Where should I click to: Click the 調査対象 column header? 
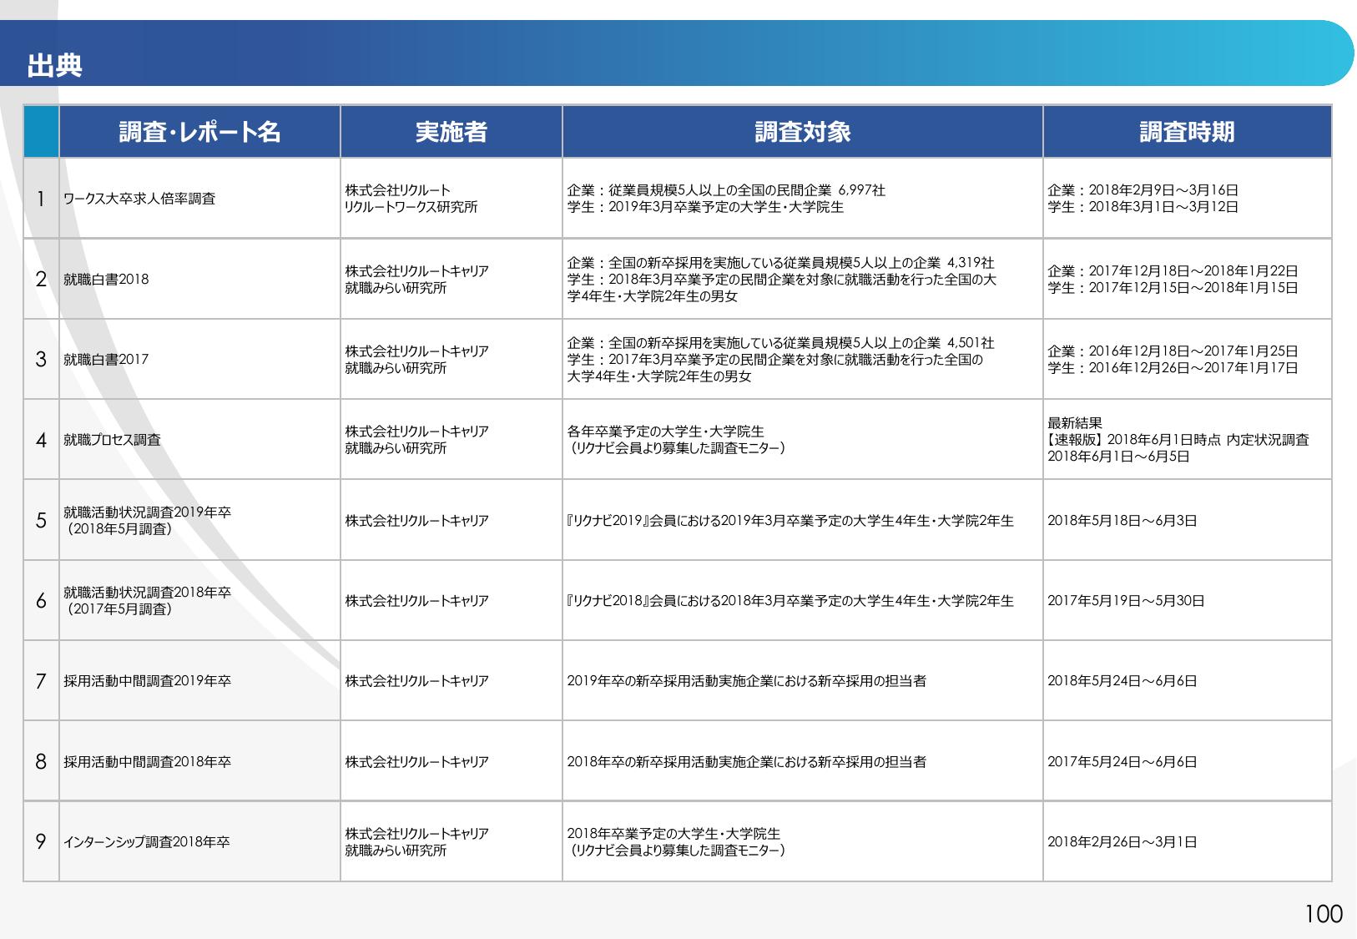point(802,132)
